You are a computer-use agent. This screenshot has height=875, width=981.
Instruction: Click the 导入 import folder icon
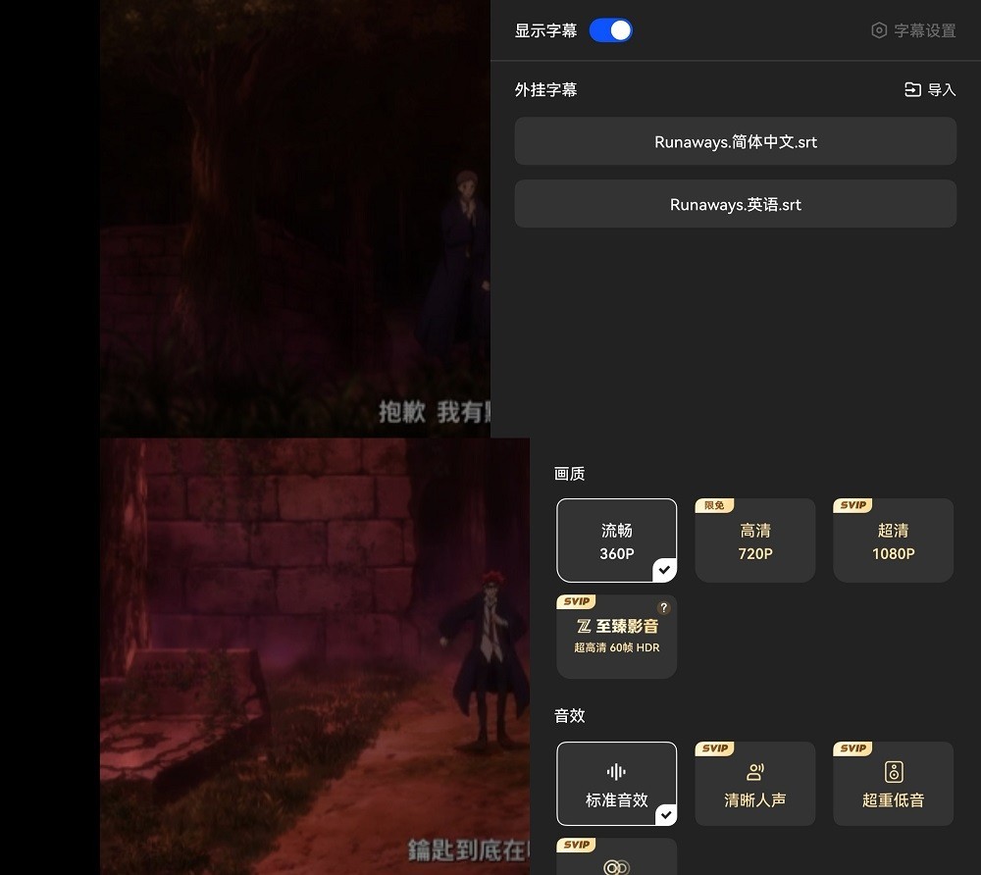coord(911,89)
